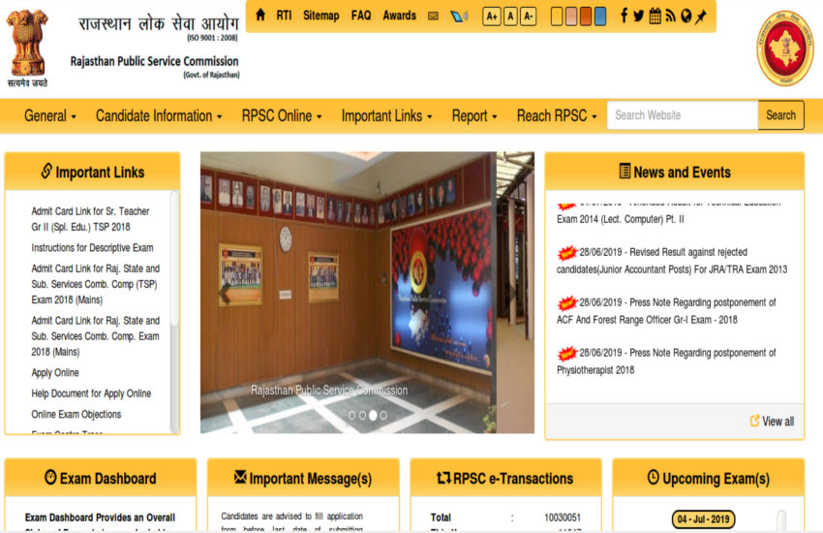
Task: Click the Home icon in top bar
Action: point(260,15)
